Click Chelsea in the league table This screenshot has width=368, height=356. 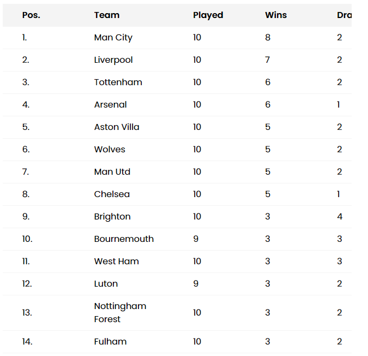click(x=112, y=194)
